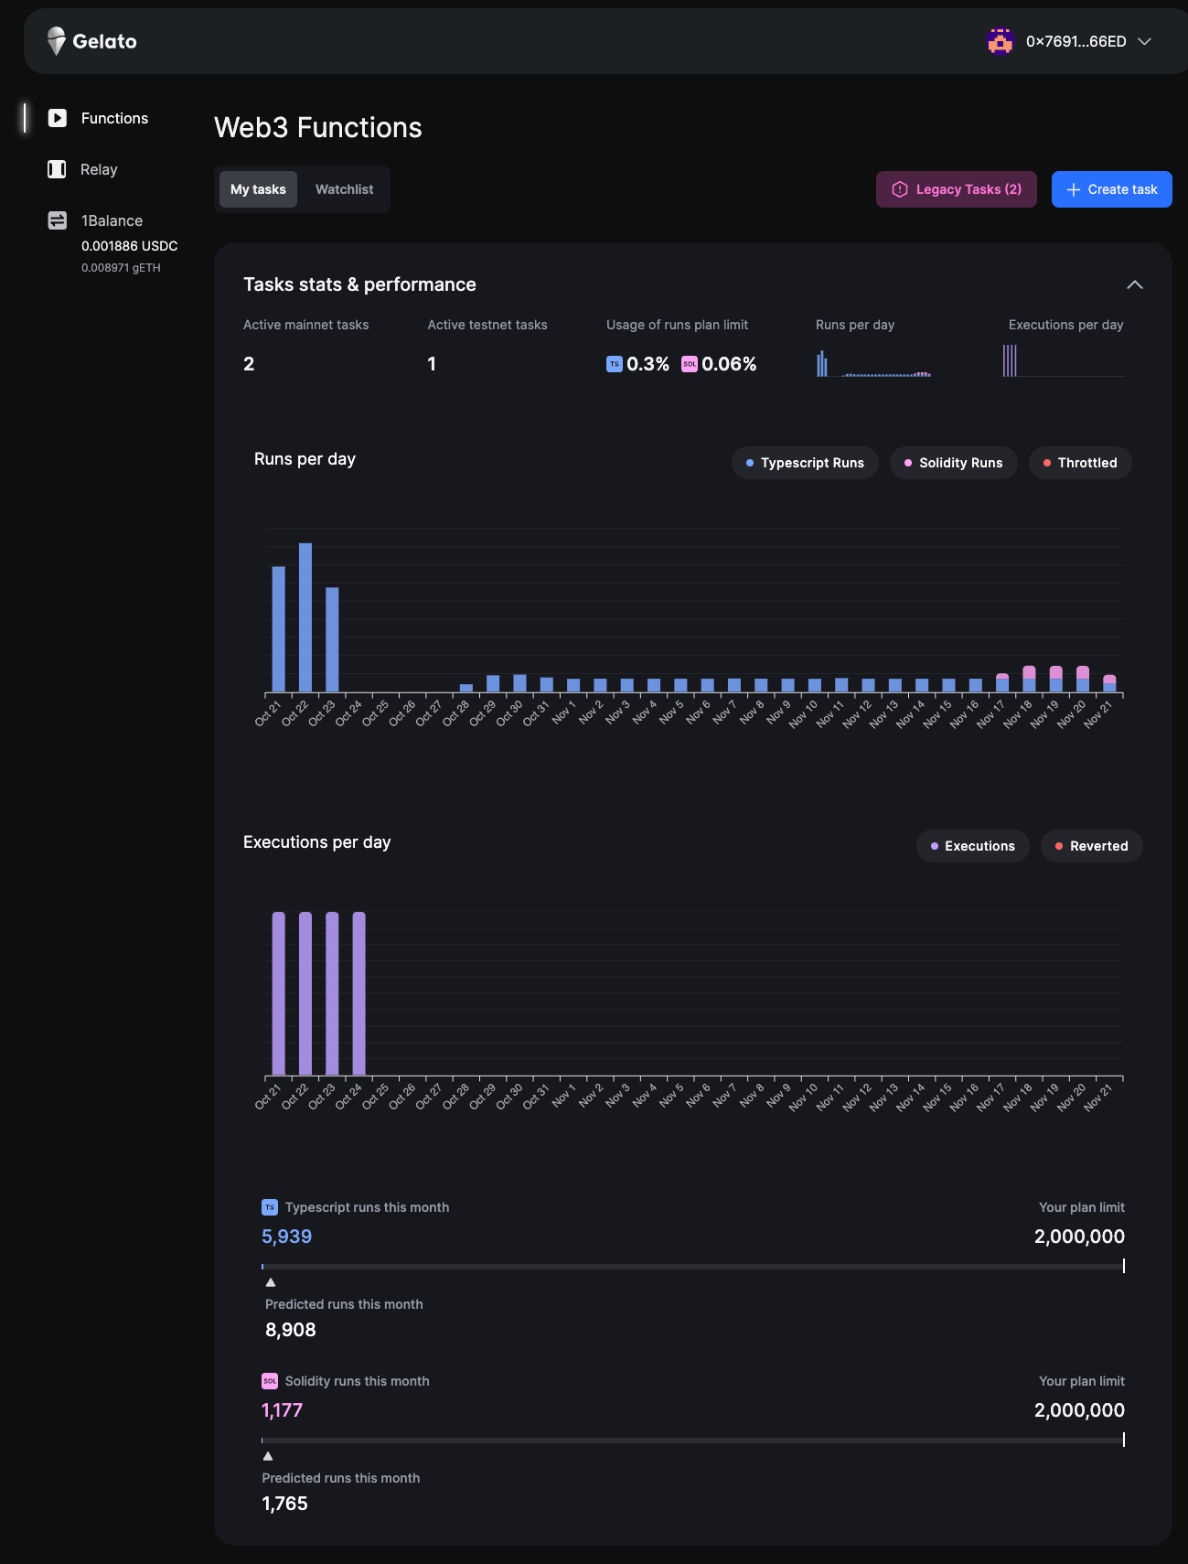Click the Legacy Tasks warning hexagon icon
This screenshot has width=1188, height=1564.
coord(900,189)
